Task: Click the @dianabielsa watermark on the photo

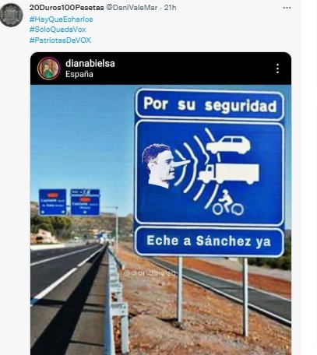Action: point(150,273)
